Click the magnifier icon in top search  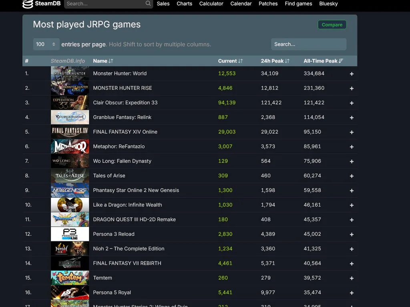(x=148, y=3)
